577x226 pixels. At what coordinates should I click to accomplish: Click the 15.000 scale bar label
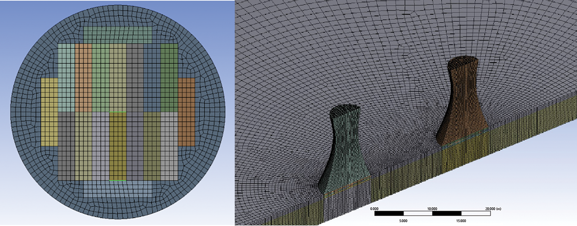click(461, 221)
